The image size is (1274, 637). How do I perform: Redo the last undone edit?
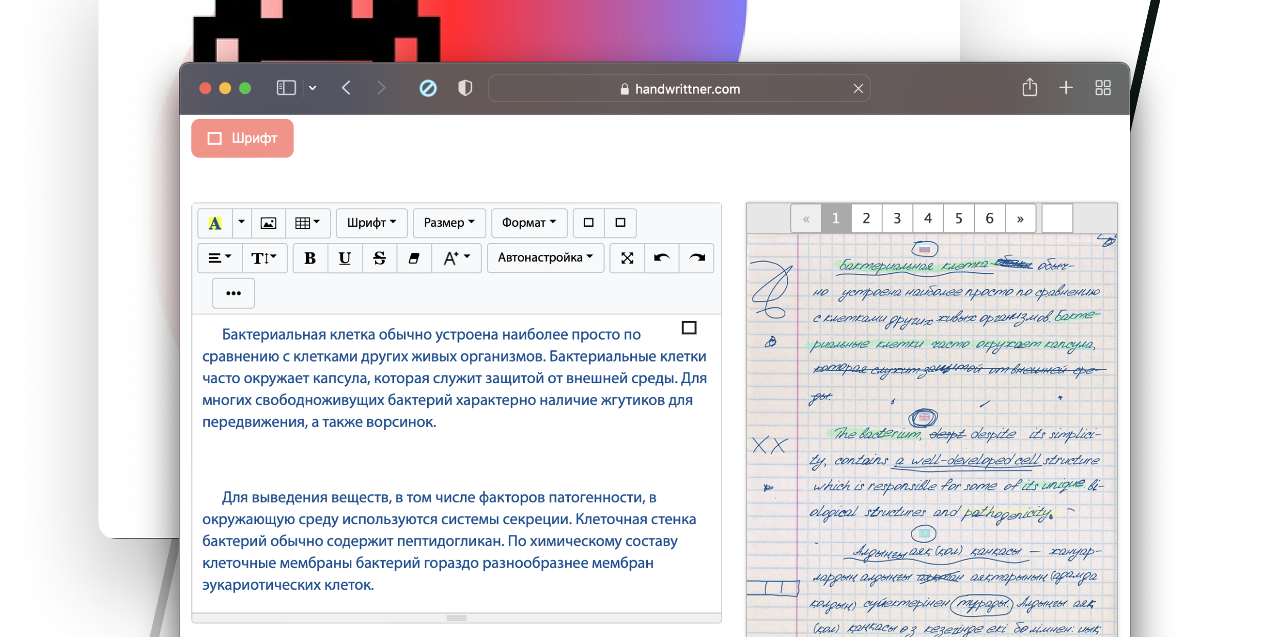(x=696, y=258)
